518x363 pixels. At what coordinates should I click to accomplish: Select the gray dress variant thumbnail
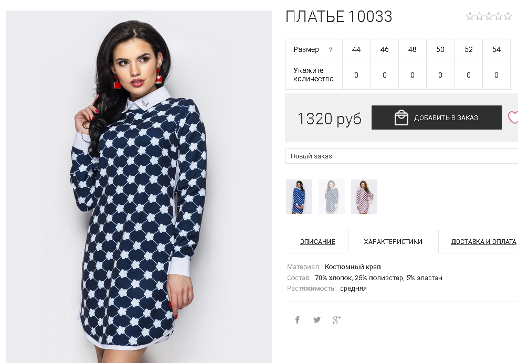pyautogui.click(x=331, y=197)
